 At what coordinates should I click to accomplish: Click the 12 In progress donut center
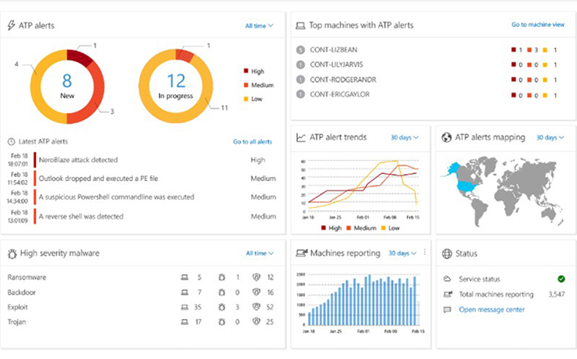tap(176, 86)
